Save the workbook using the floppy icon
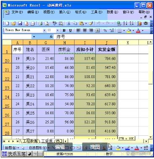This screenshot has height=159, width=154. coord(20,23)
